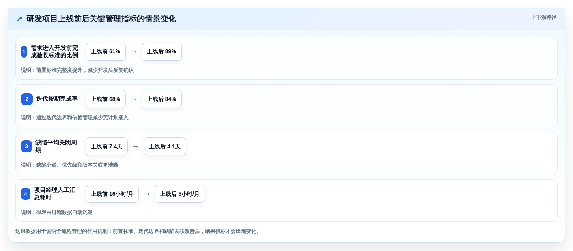Click the 上线后 5小时/月 value chip
This screenshot has width=573, height=251.
(x=180, y=194)
